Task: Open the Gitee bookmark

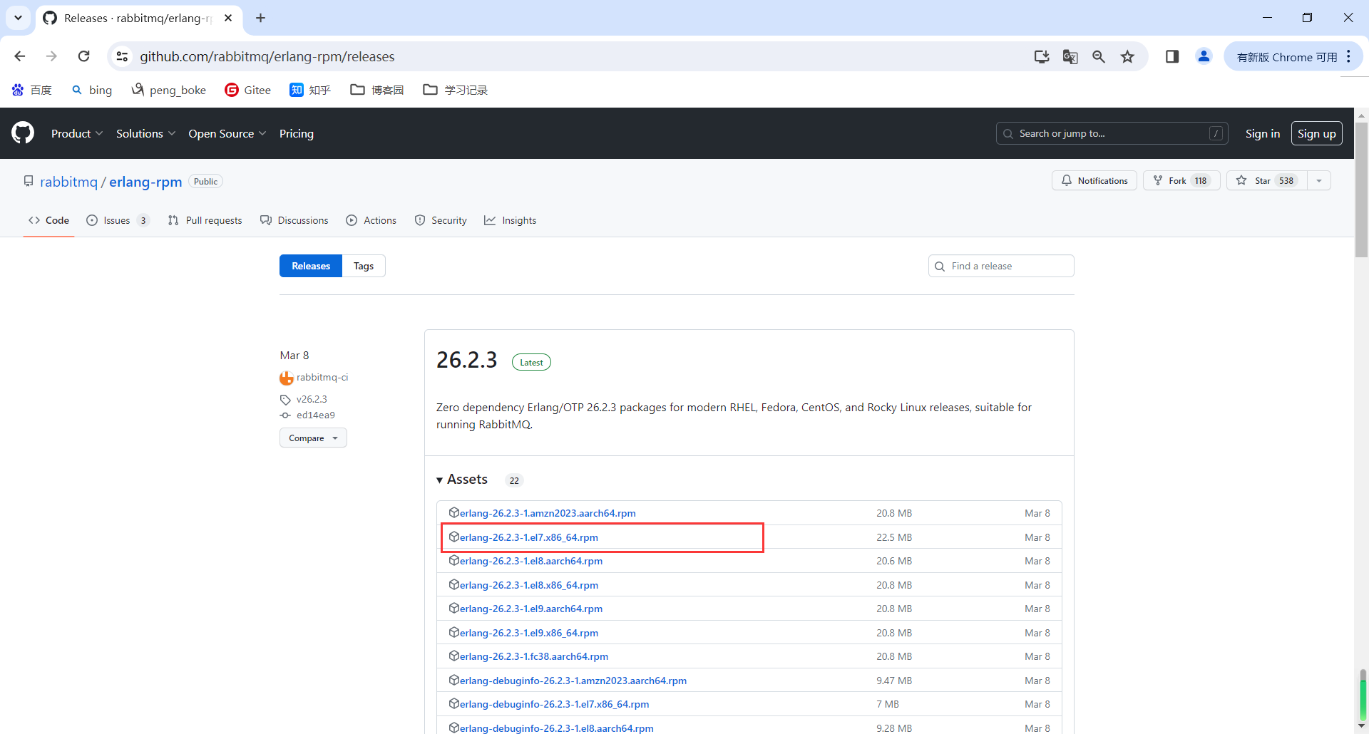Action: point(248,90)
